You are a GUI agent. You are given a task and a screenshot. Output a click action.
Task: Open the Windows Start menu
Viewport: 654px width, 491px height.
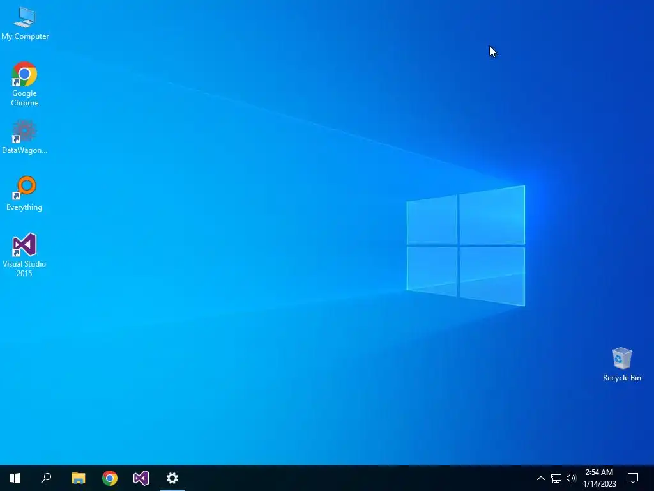15,478
